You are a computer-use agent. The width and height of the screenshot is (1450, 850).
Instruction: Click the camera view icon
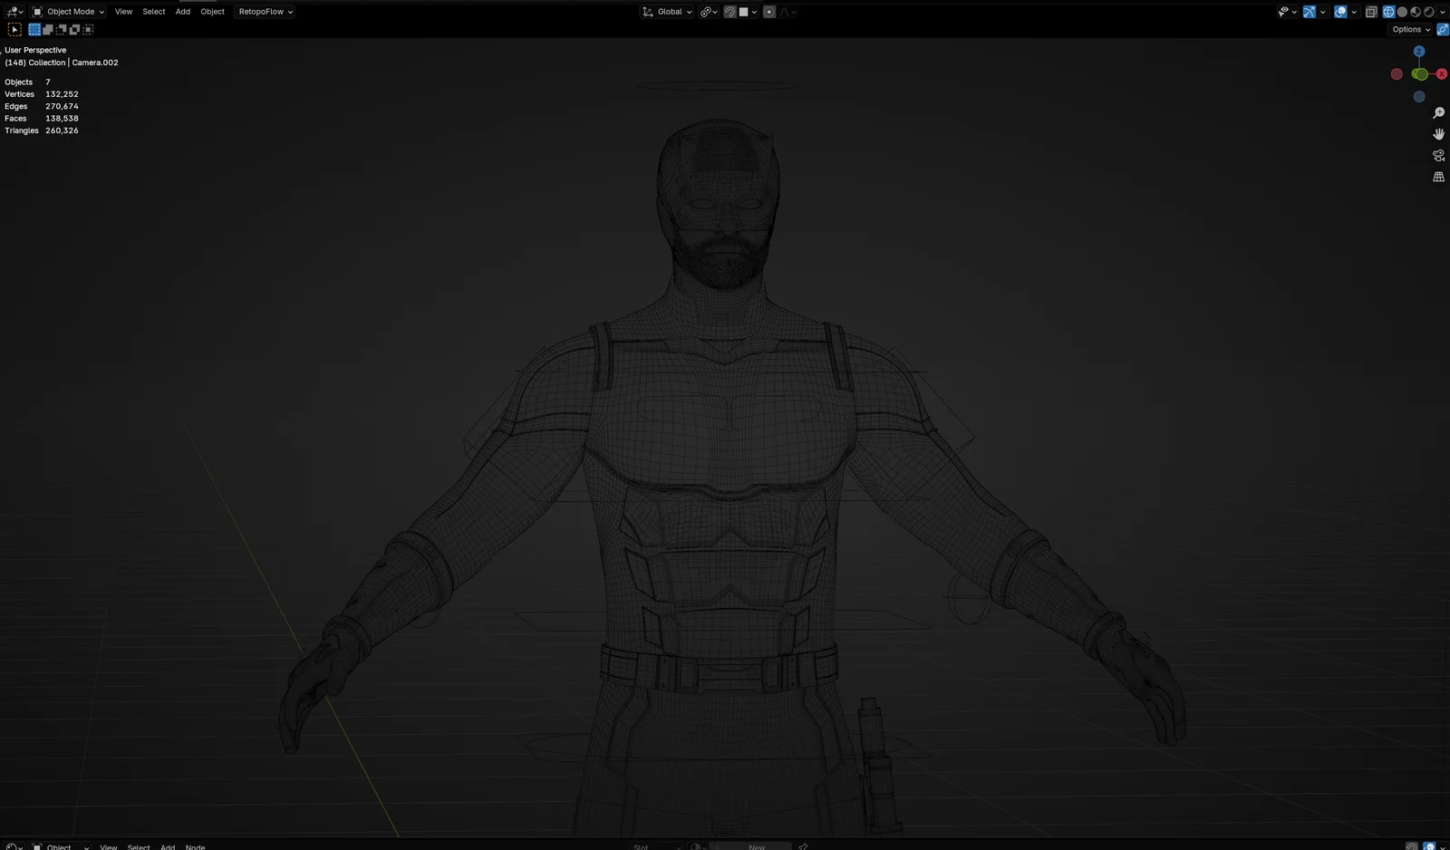(1438, 155)
